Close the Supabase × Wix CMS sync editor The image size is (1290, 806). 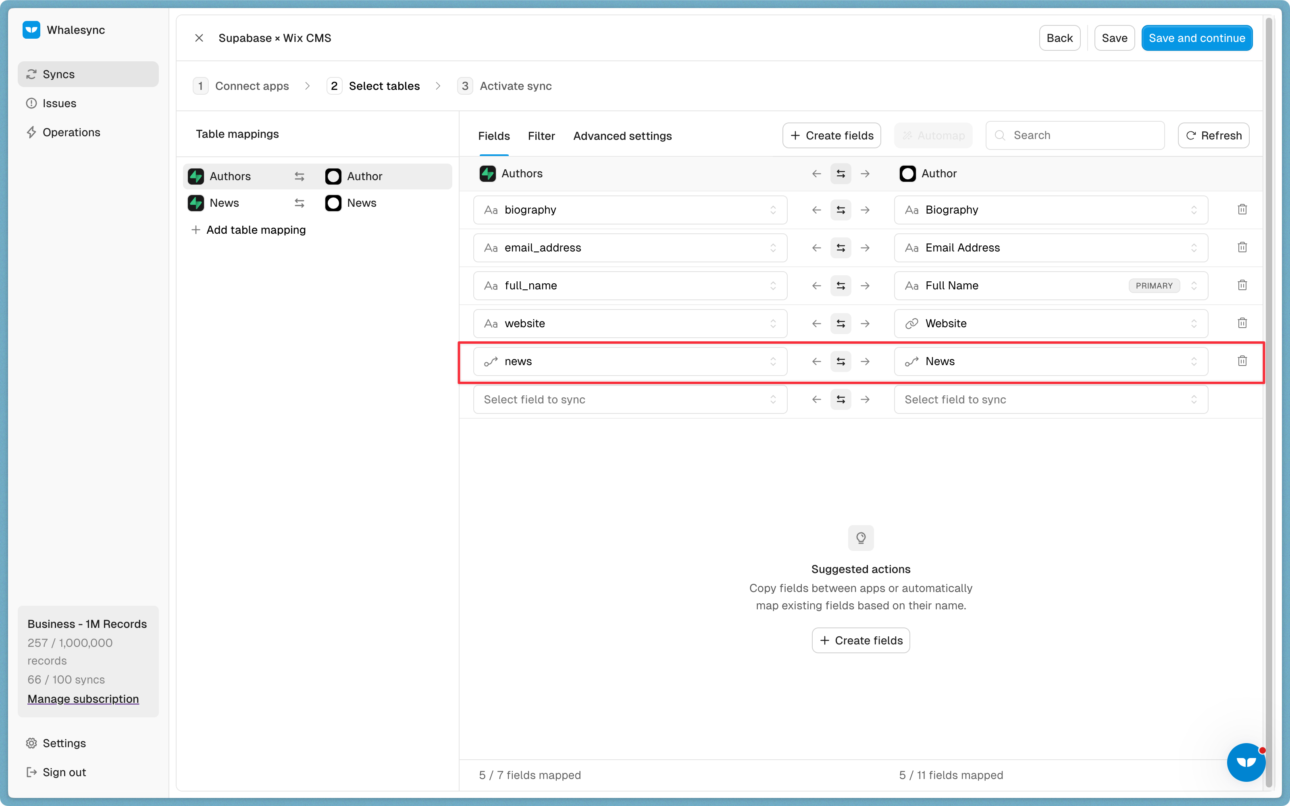click(199, 38)
